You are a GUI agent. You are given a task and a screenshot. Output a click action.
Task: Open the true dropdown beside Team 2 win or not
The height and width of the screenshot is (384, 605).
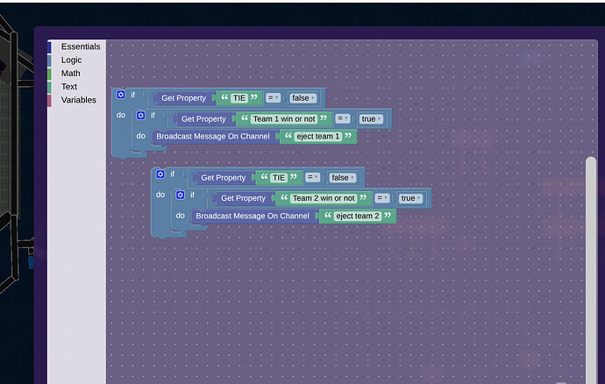(x=409, y=198)
